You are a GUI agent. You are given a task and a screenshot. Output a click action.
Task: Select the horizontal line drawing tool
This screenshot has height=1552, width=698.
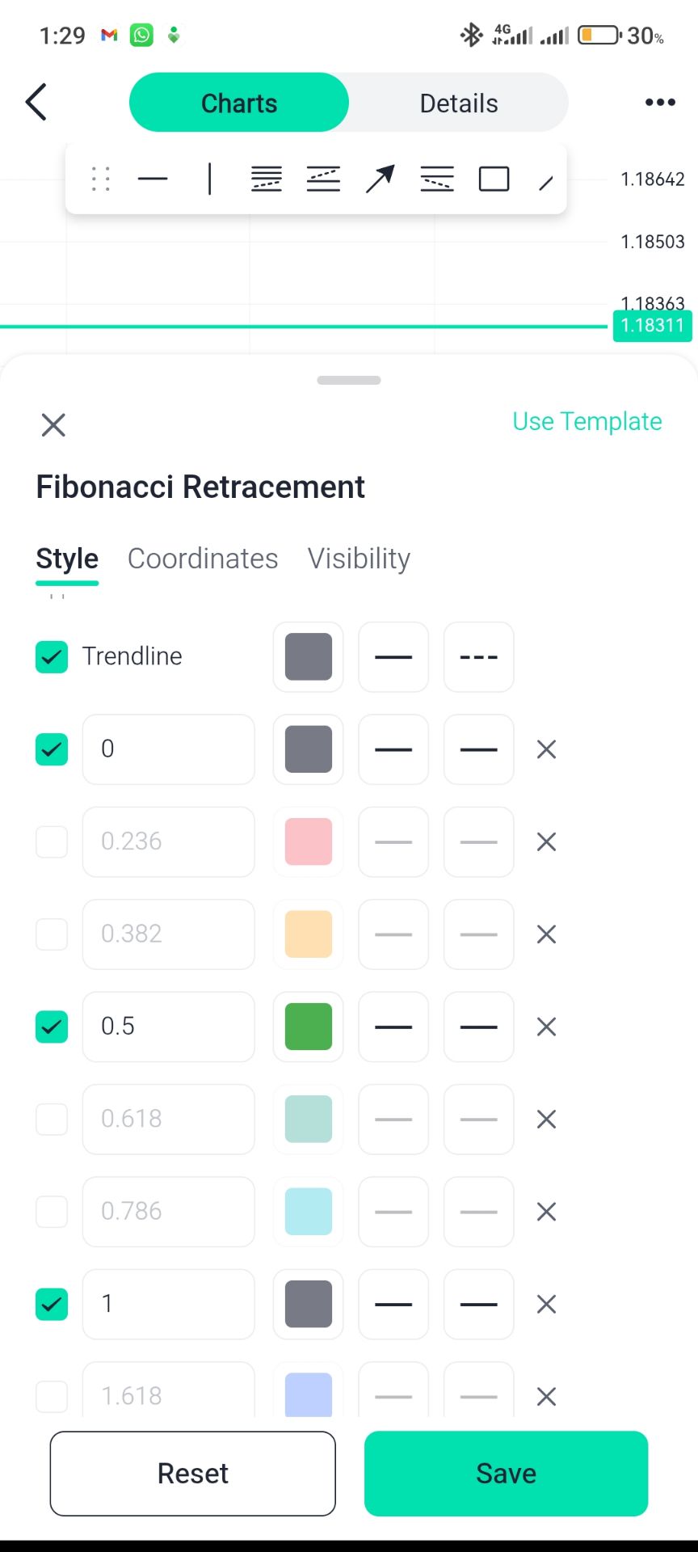click(x=153, y=179)
